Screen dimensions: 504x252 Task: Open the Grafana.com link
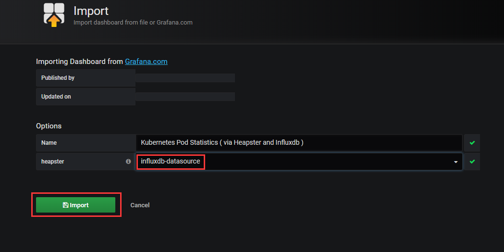tap(146, 62)
